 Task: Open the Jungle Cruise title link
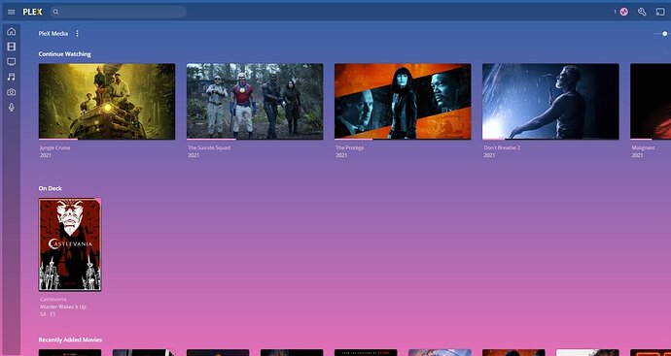[55, 147]
